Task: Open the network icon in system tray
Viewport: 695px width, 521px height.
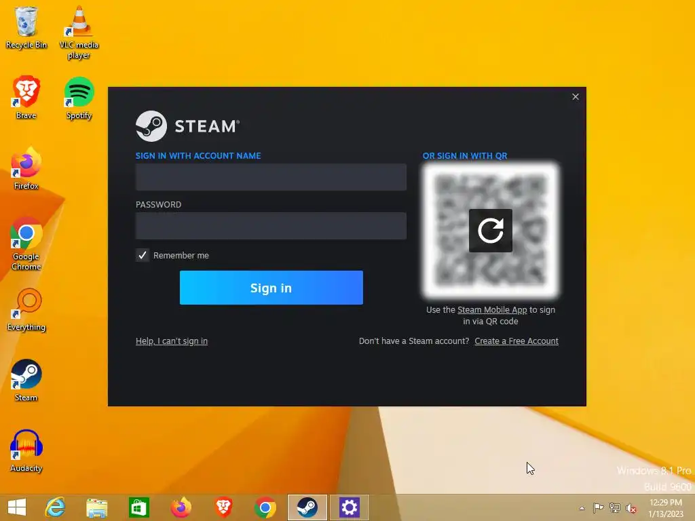Action: (615, 507)
